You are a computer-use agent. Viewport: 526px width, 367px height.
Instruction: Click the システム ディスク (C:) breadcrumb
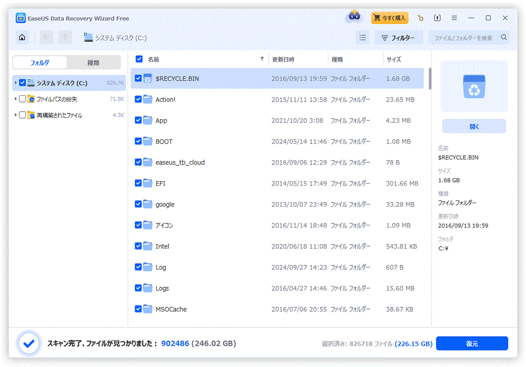(115, 38)
